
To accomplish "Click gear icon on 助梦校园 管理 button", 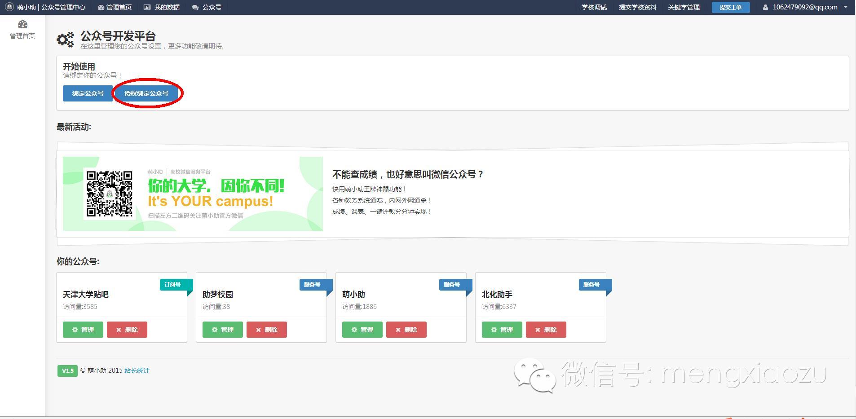I will point(215,330).
